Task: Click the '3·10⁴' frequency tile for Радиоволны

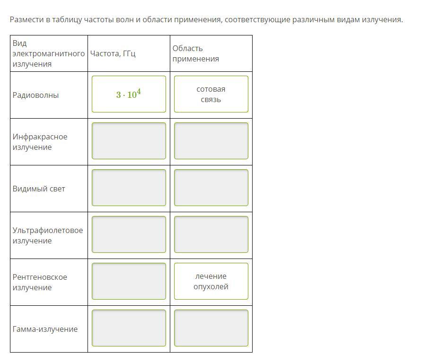Action: (129, 95)
